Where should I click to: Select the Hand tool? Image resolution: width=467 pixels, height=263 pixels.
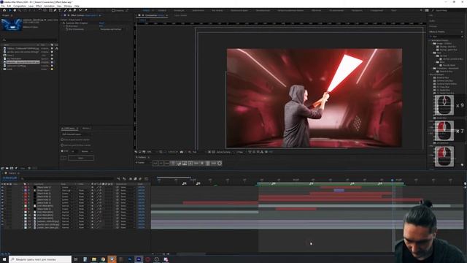pos(15,10)
